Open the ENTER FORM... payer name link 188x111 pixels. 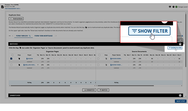click(117, 65)
